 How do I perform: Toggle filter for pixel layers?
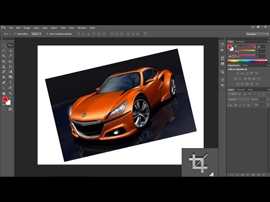coord(245,94)
